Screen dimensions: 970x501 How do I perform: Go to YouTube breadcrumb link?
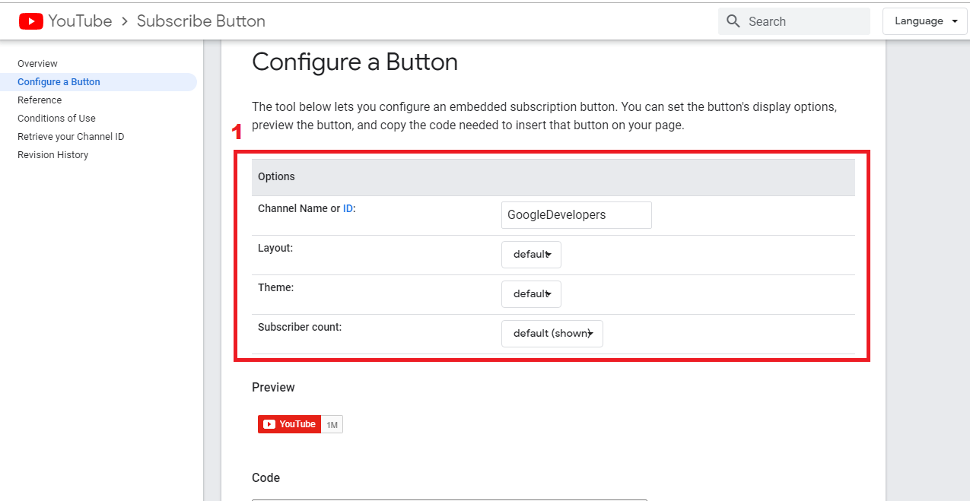tap(80, 21)
